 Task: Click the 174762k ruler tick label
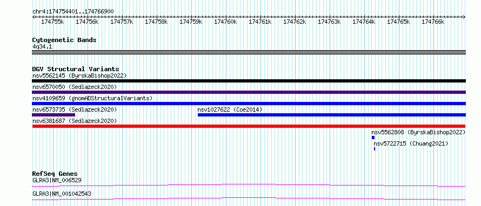coord(295,22)
